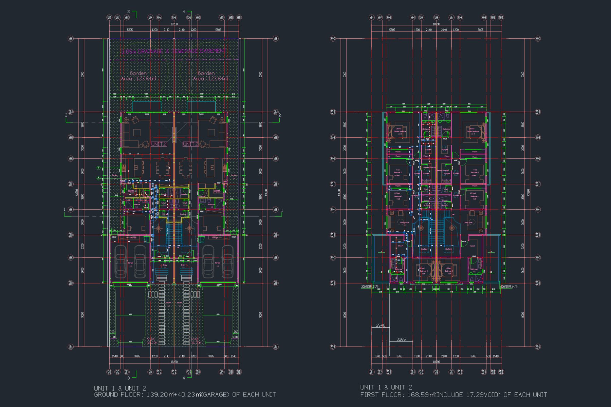Click the "3.05m DRAINAGE & SEWERAGE EASEMENT" text
The width and height of the screenshot is (611, 407).
(173, 51)
